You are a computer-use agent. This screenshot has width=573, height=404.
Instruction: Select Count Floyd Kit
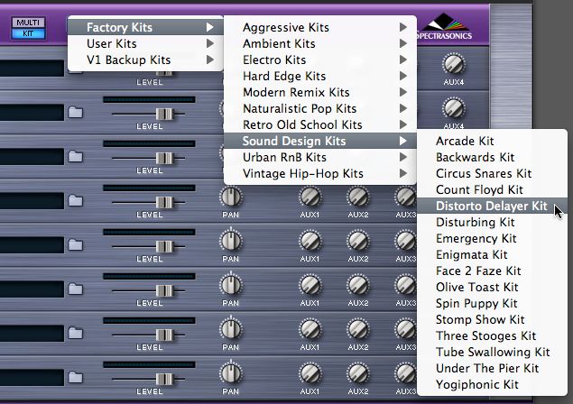pos(492,189)
